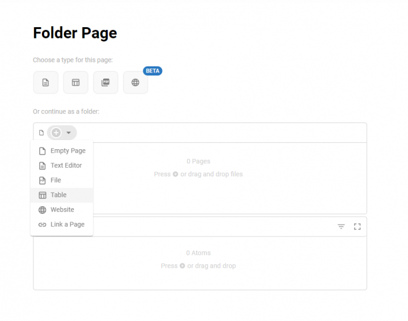The height and width of the screenshot is (321, 408).
Task: Click the Folder Page title
Action: coord(75,33)
